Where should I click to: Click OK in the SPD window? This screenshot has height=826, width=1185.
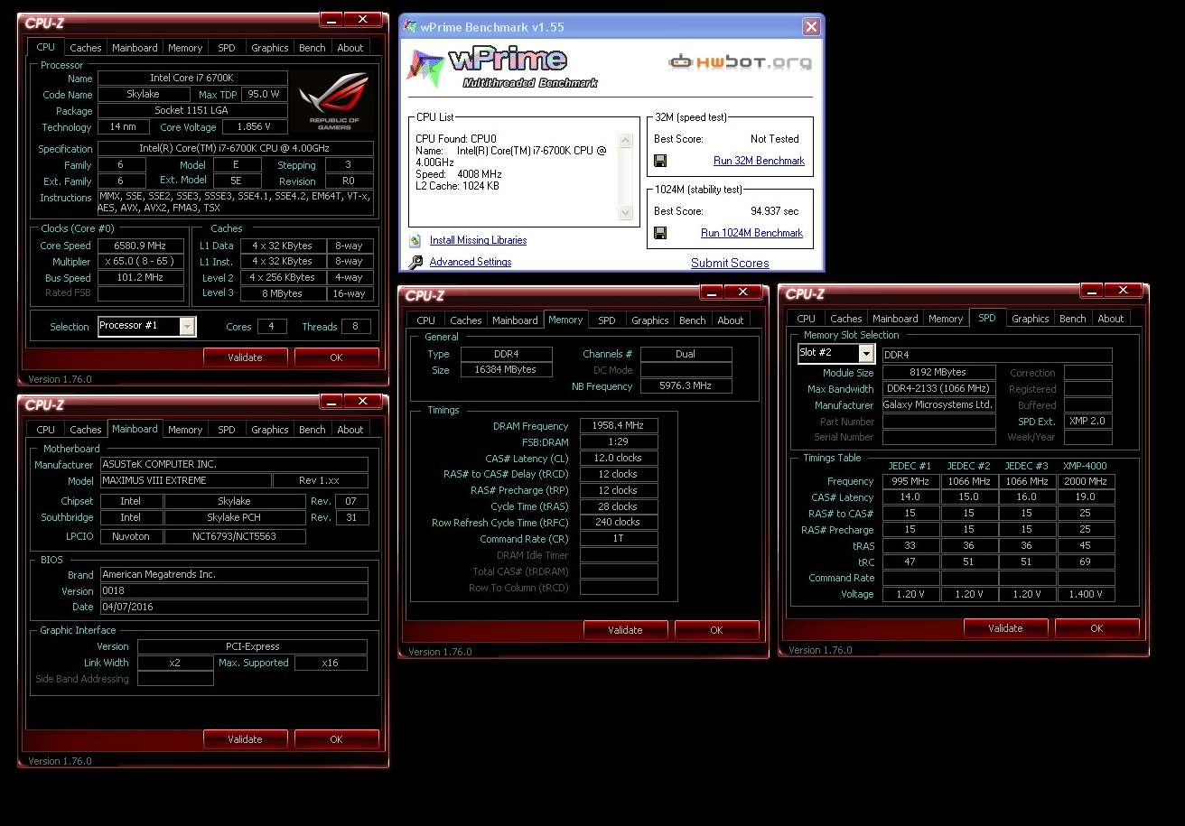1096,628
